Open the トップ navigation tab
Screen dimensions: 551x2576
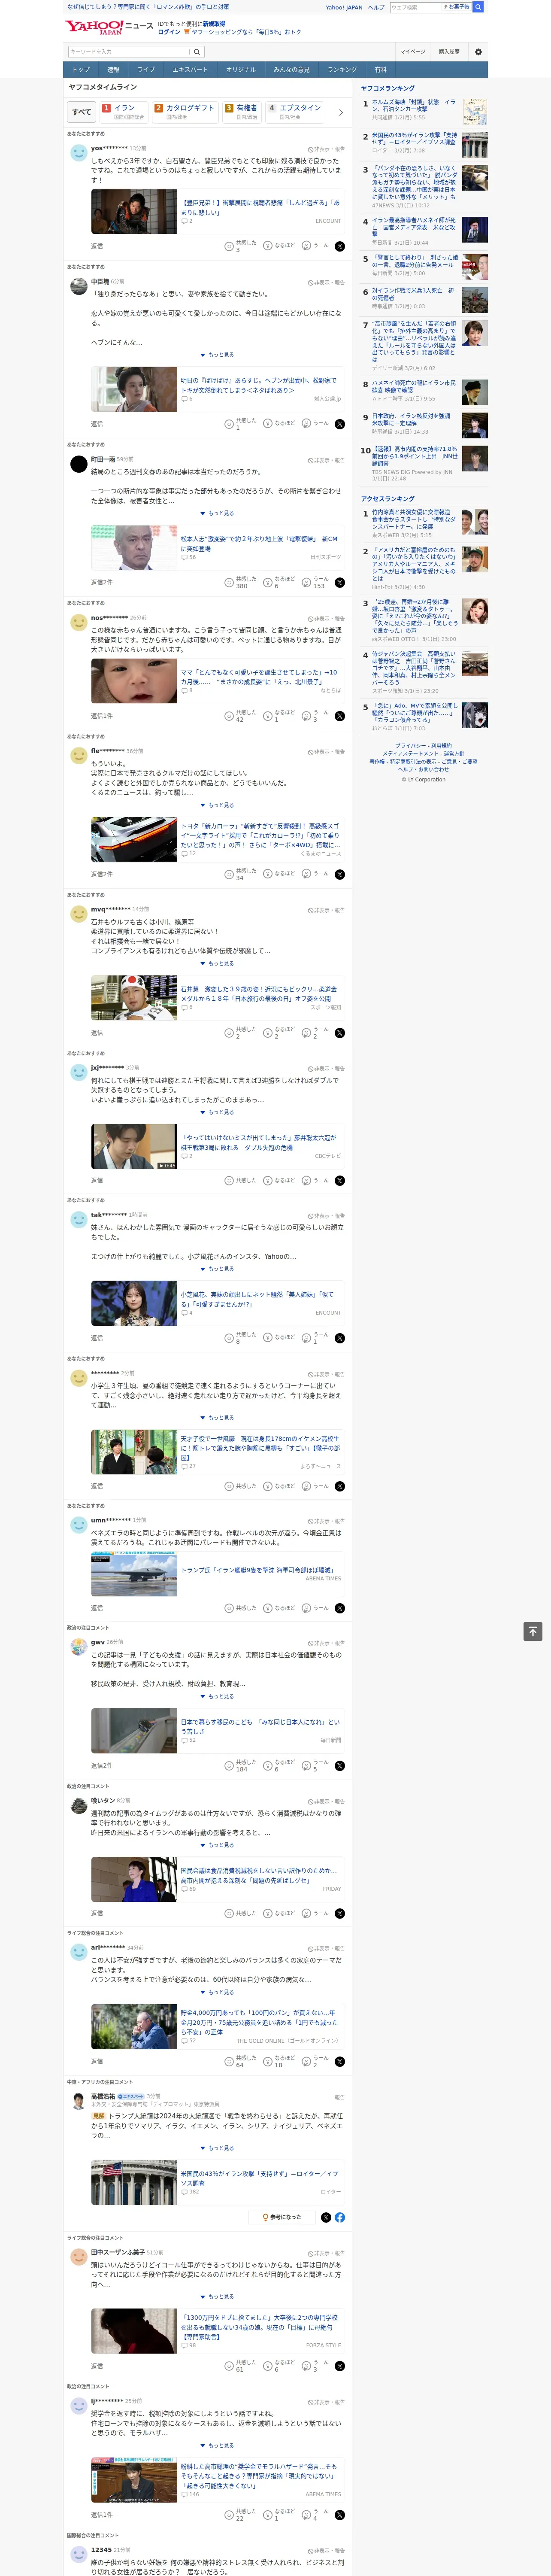81,70
